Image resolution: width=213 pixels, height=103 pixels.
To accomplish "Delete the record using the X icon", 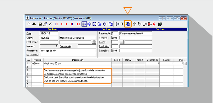I will pos(50,24).
